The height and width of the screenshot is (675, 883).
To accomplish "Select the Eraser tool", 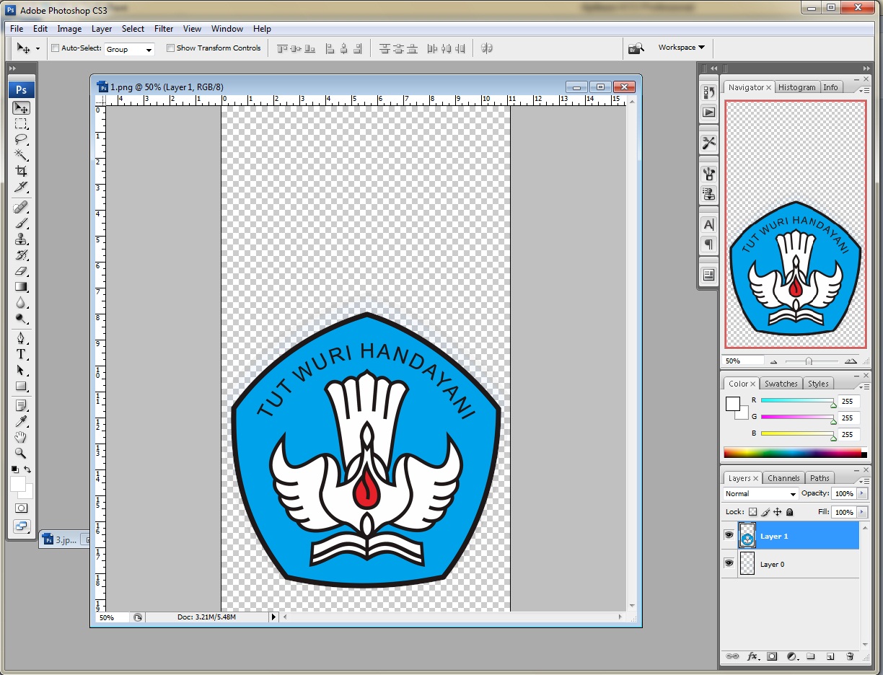I will coord(22,271).
